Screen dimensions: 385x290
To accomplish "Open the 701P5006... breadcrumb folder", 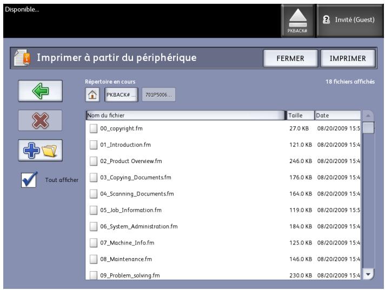I will point(158,95).
